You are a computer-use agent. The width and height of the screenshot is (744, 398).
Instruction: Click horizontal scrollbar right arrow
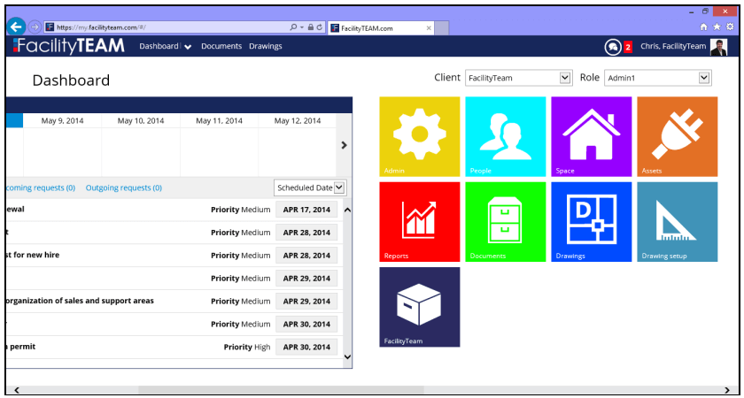(x=727, y=389)
